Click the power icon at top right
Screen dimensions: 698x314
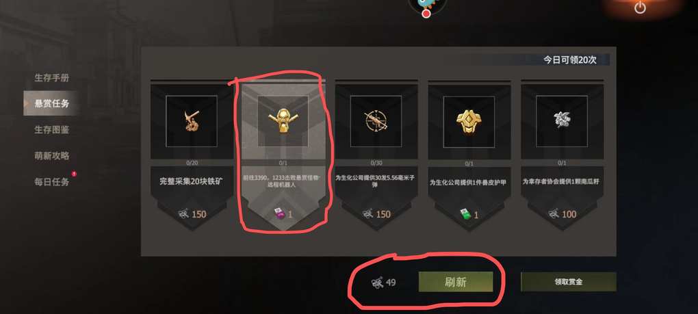pos(640,8)
